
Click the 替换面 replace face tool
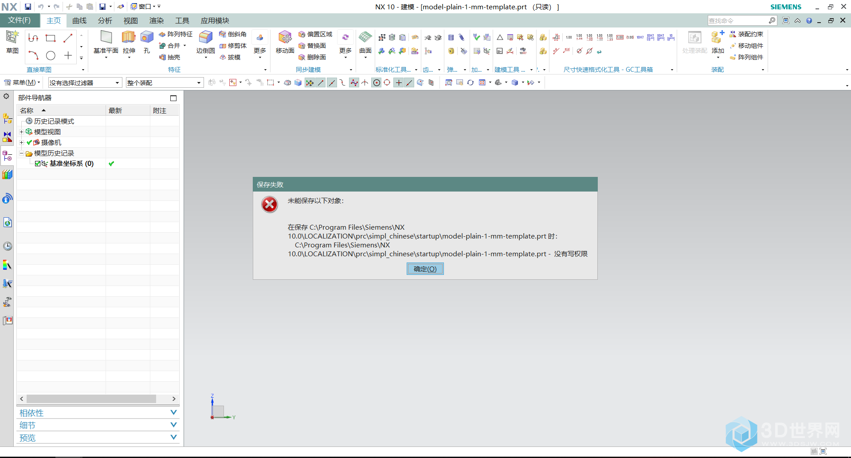312,46
